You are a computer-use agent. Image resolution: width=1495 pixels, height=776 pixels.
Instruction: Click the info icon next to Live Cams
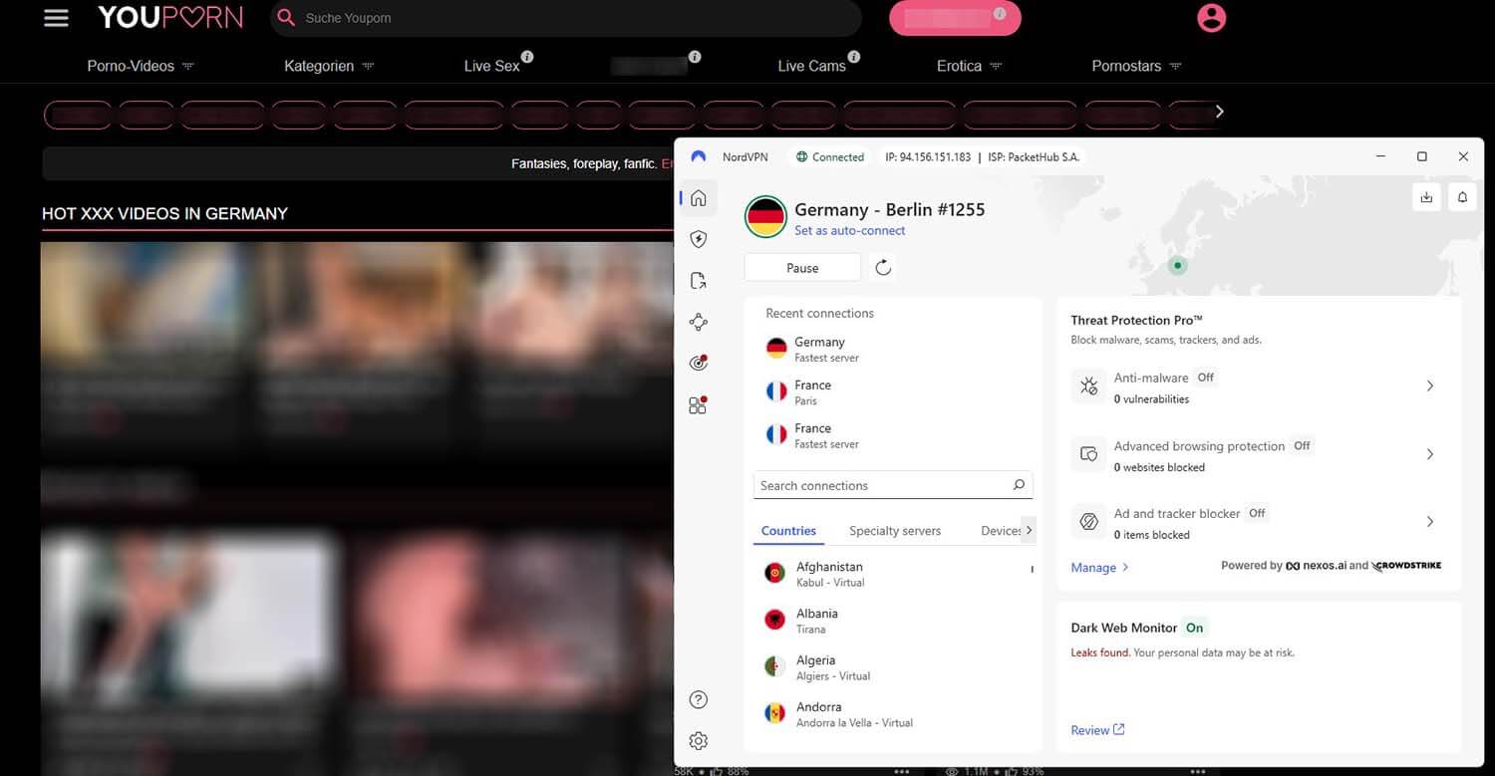pyautogui.click(x=854, y=57)
